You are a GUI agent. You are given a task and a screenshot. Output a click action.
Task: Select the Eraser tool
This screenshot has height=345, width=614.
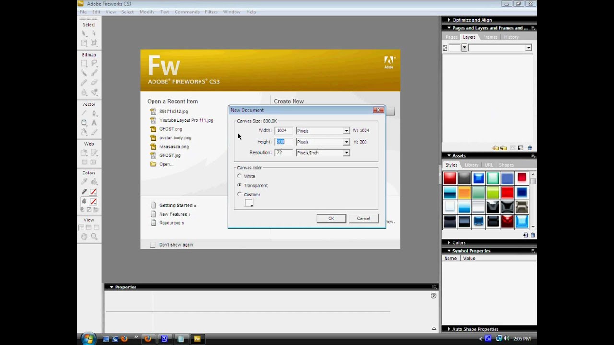coord(94,82)
